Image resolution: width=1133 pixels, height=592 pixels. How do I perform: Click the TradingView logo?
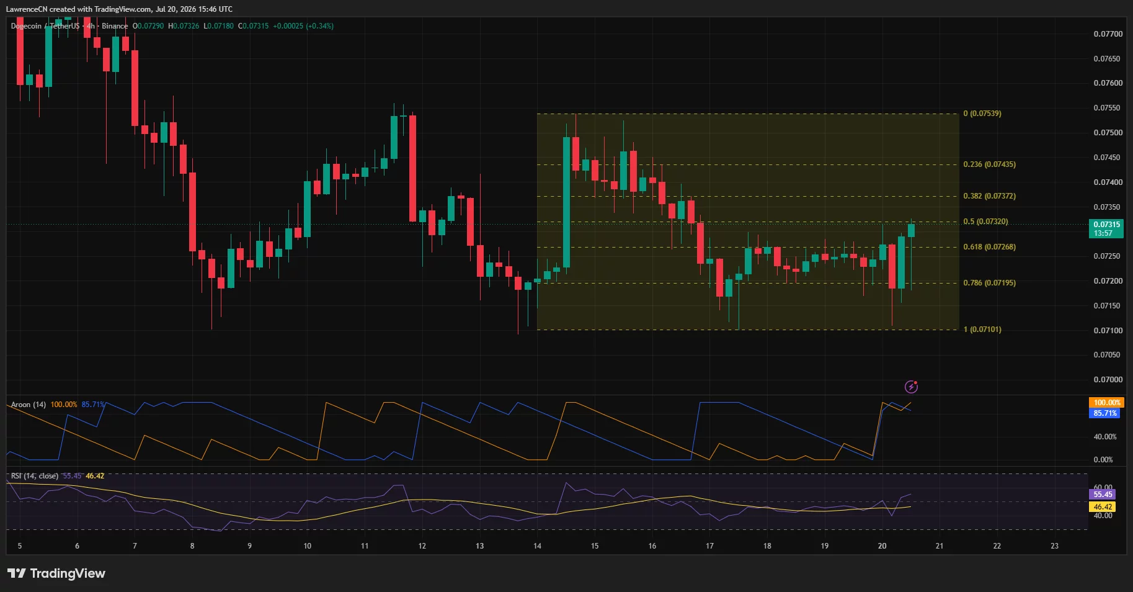point(56,573)
